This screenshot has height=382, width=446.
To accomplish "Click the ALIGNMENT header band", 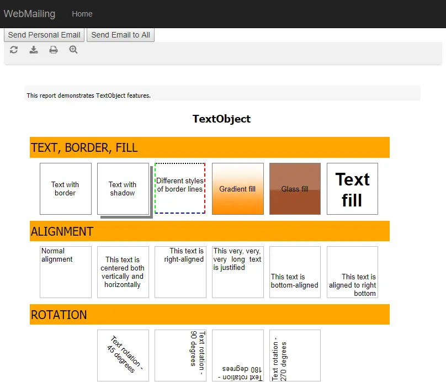I will (210, 231).
